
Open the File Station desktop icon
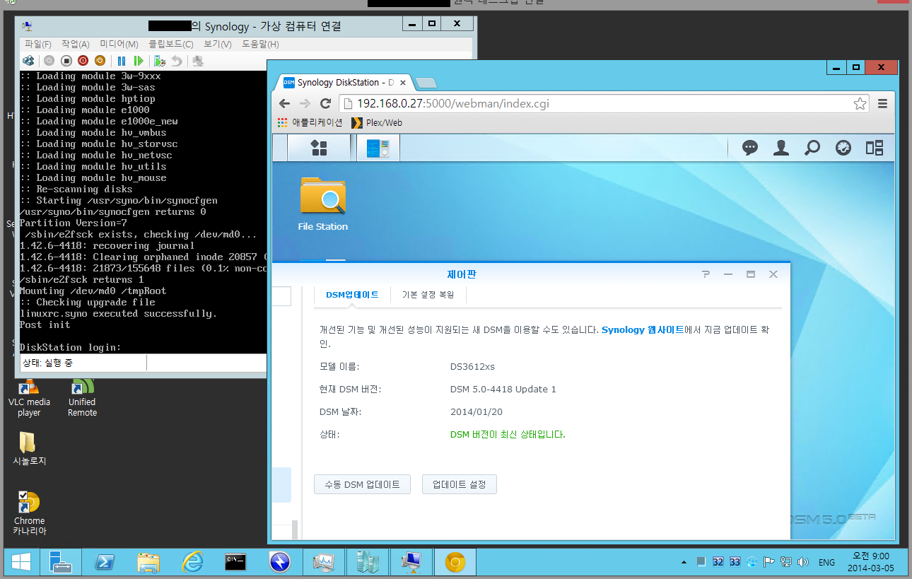[x=323, y=204]
